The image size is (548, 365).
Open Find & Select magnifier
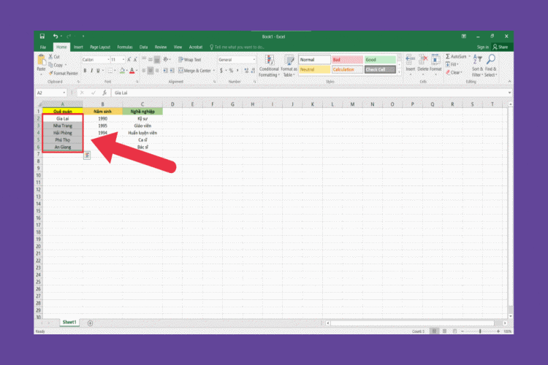click(491, 66)
